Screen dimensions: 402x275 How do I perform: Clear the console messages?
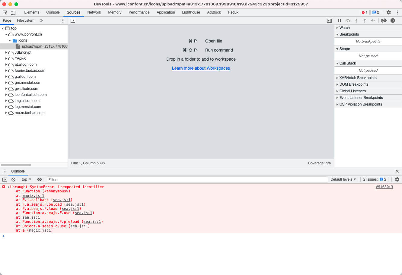coord(13,179)
